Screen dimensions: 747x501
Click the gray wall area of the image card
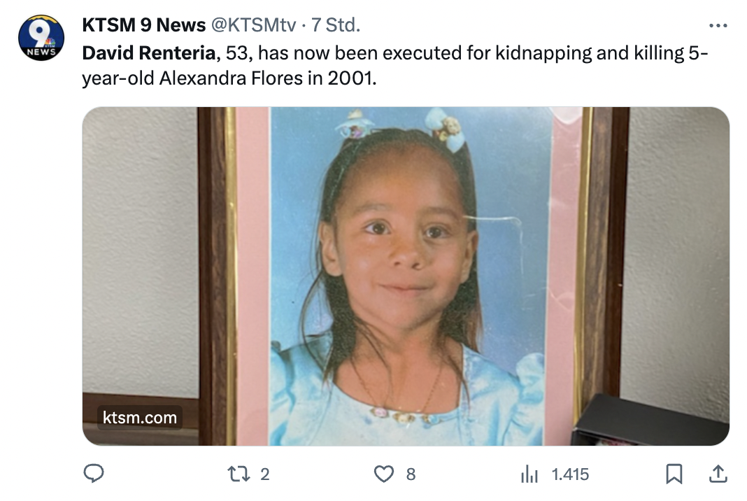tap(140, 248)
